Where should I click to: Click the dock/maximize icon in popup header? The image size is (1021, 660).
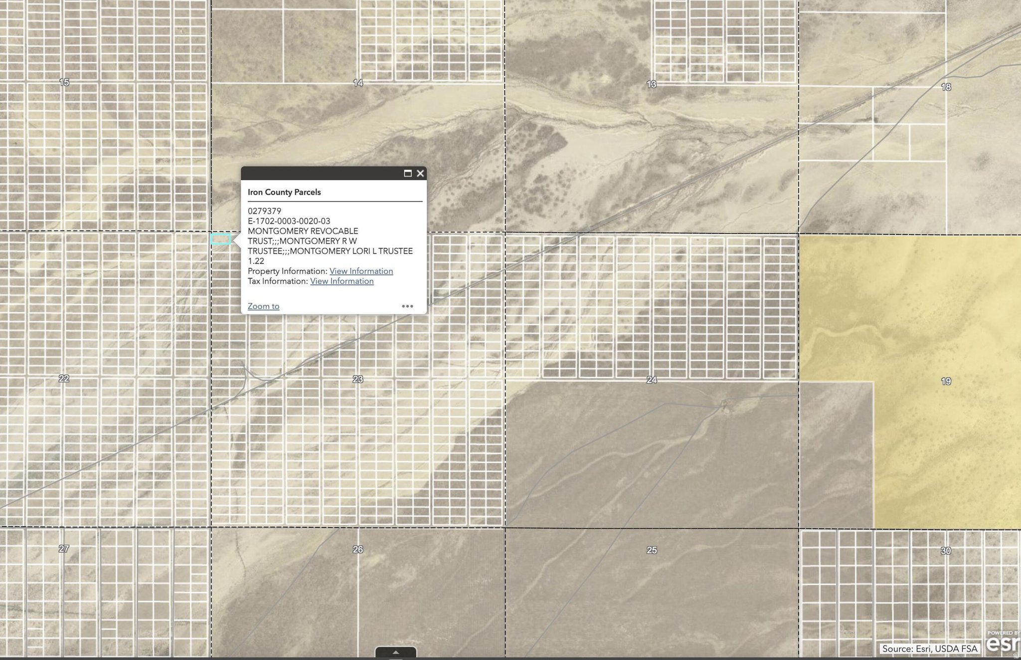pos(408,174)
